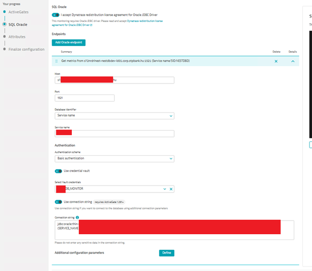Click the Details column header
Viewport: 312px width, 271px height.
pyautogui.click(x=293, y=52)
